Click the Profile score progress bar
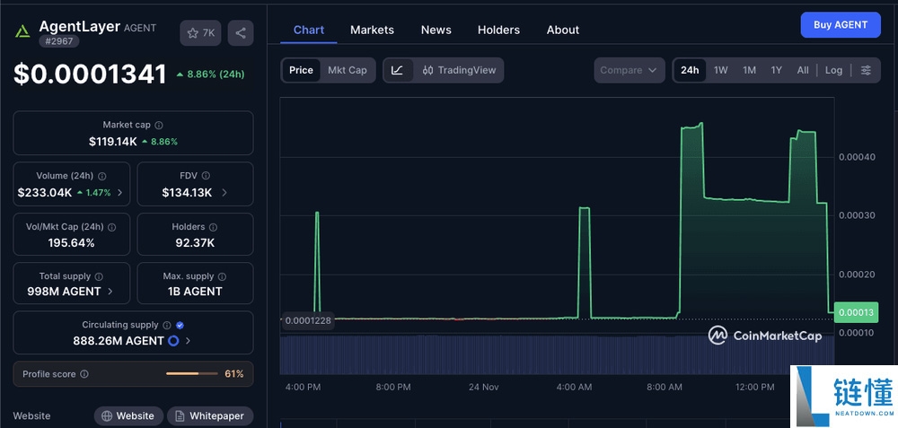The image size is (898, 428). [191, 374]
